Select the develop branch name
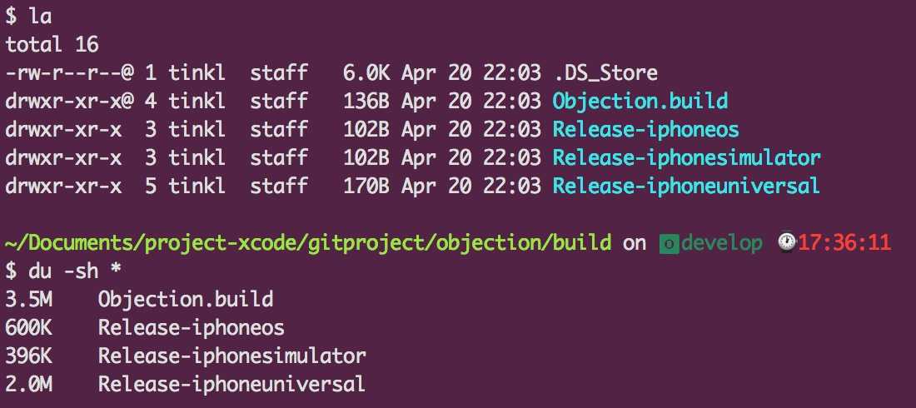The height and width of the screenshot is (408, 916). [x=720, y=243]
